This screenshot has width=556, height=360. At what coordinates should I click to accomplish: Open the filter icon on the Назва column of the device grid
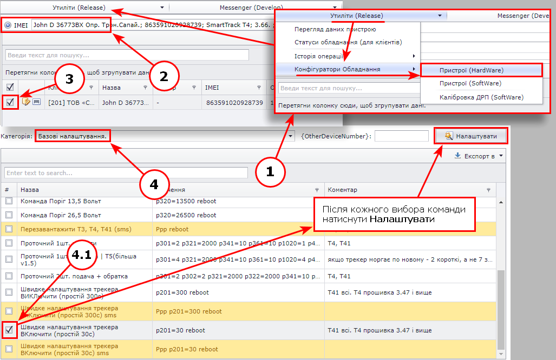click(145, 88)
